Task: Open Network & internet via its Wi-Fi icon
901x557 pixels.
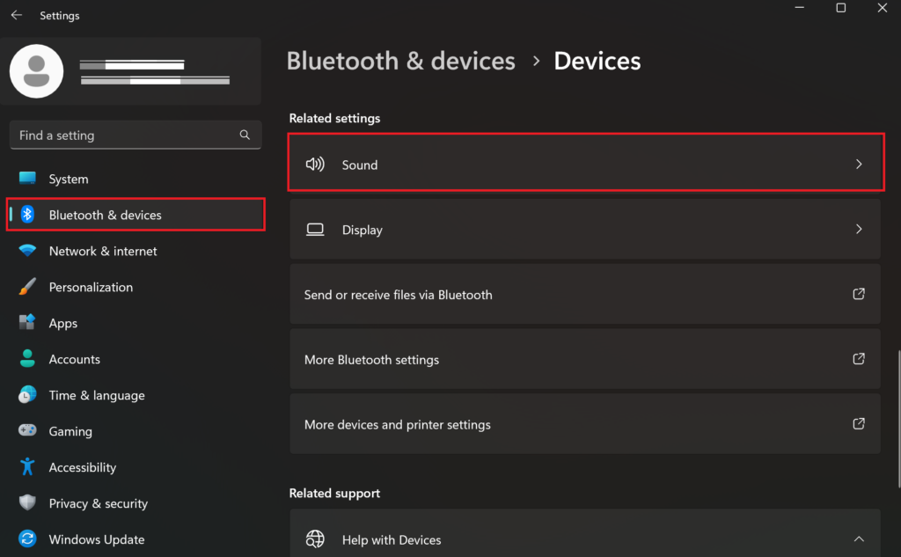Action: [27, 251]
